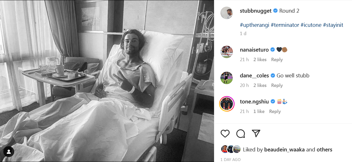
Task: Show the others who liked the post
Action: 324,150
